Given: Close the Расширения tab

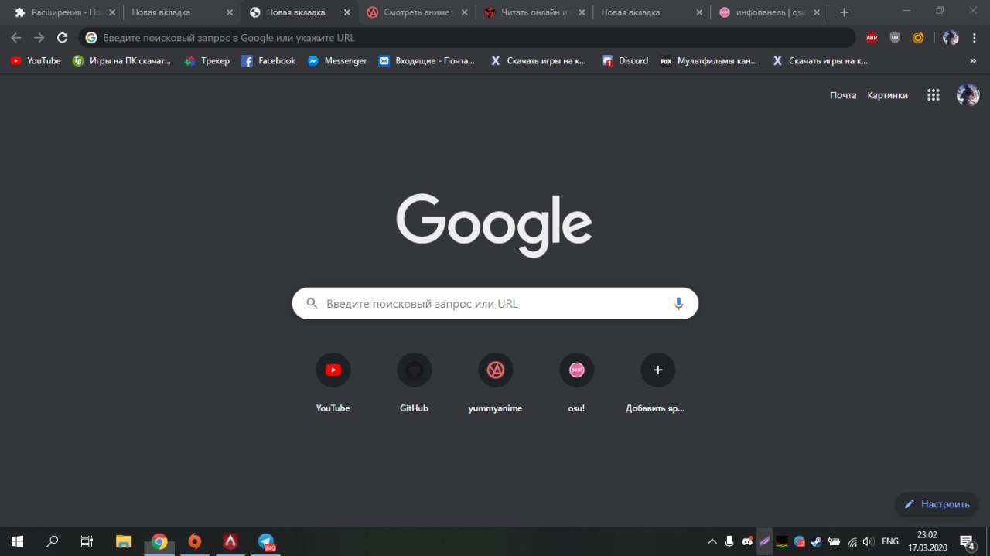Looking at the screenshot, I should click(x=111, y=12).
